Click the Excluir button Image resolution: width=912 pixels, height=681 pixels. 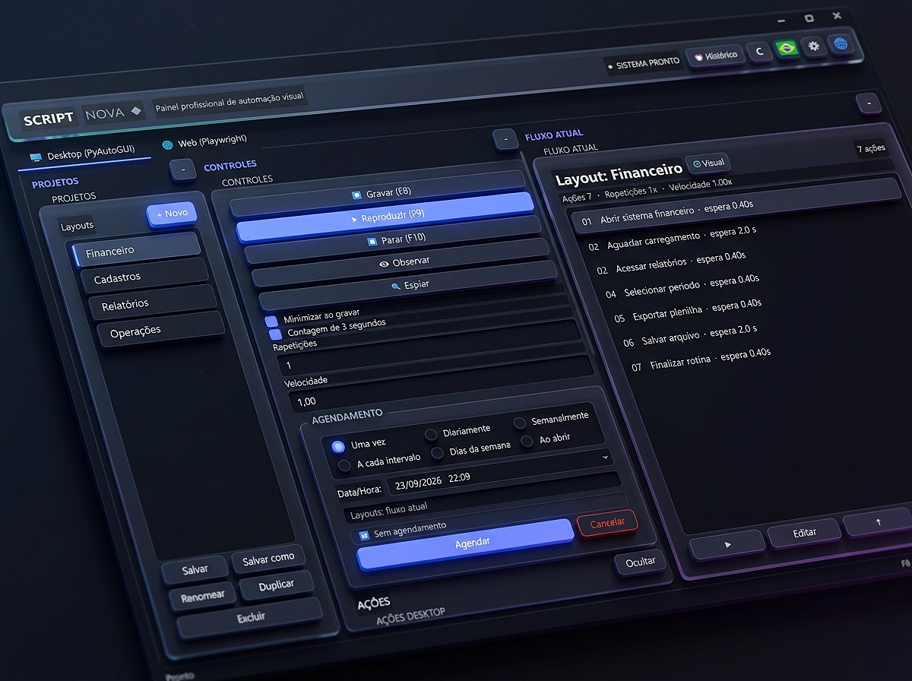pyautogui.click(x=250, y=619)
